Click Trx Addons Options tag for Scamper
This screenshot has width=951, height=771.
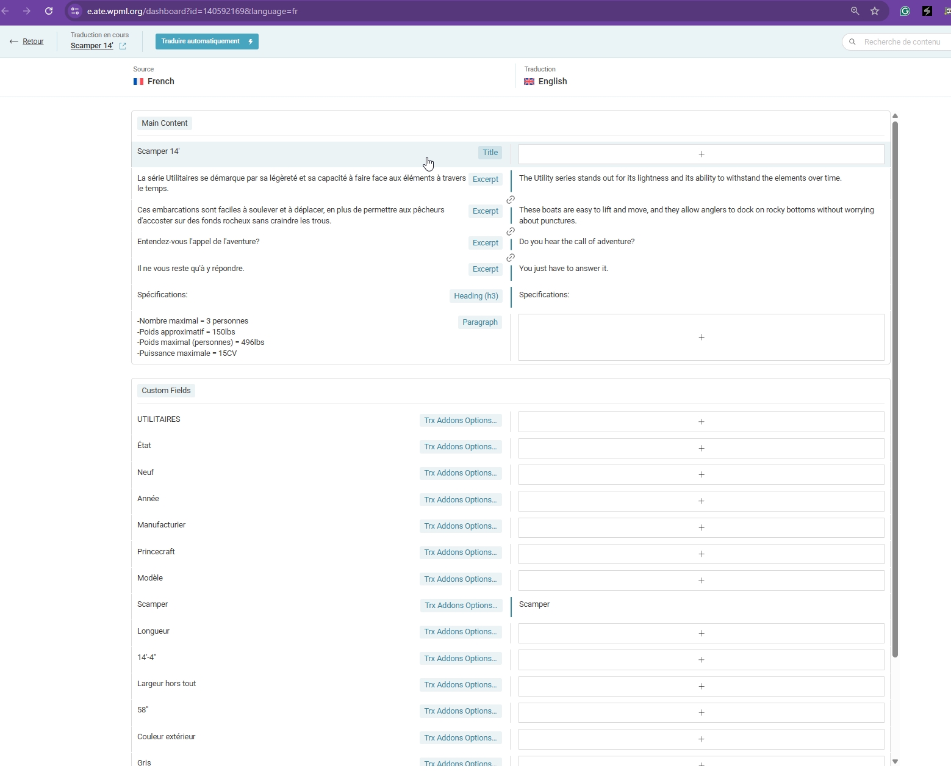pos(461,606)
